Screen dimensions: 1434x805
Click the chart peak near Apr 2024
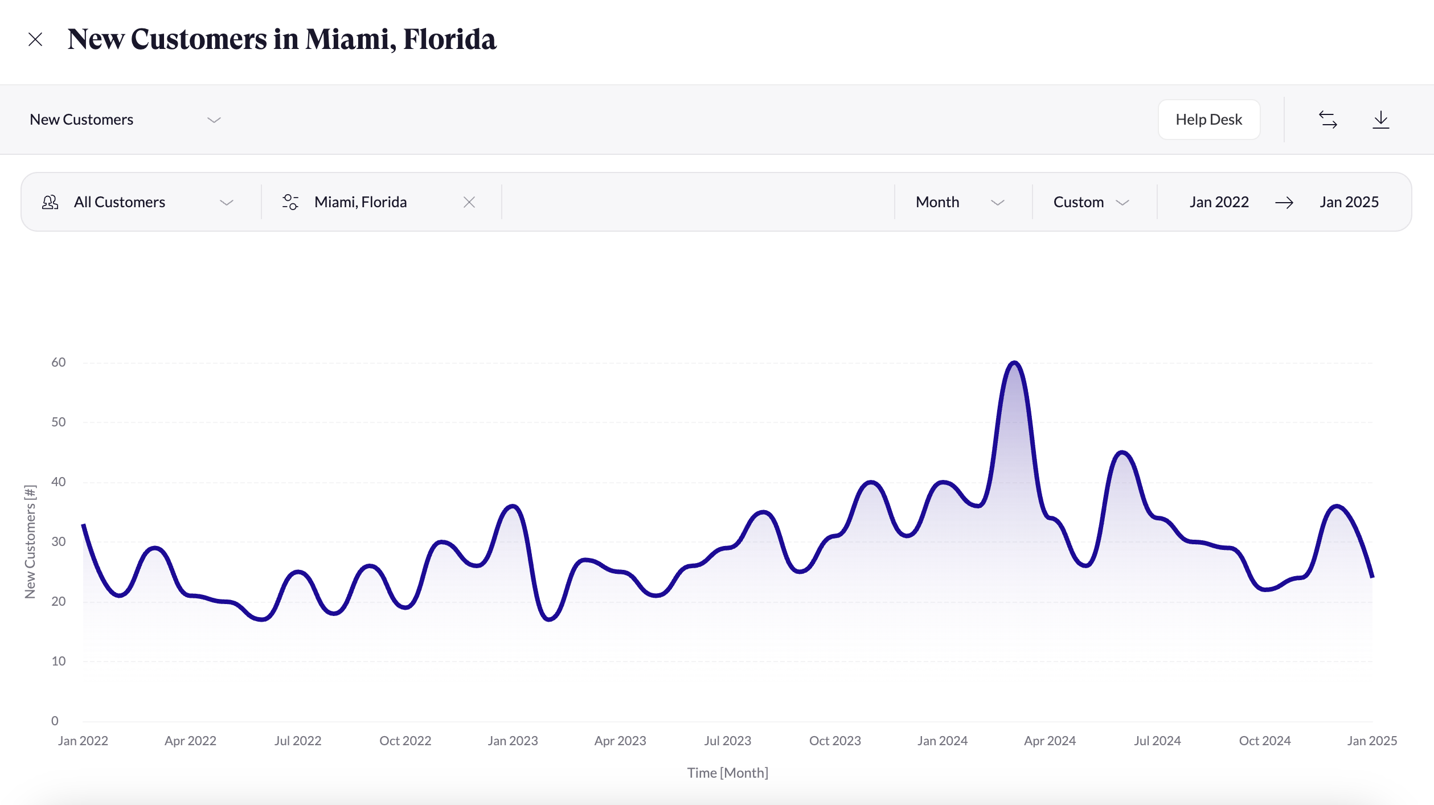point(1014,363)
